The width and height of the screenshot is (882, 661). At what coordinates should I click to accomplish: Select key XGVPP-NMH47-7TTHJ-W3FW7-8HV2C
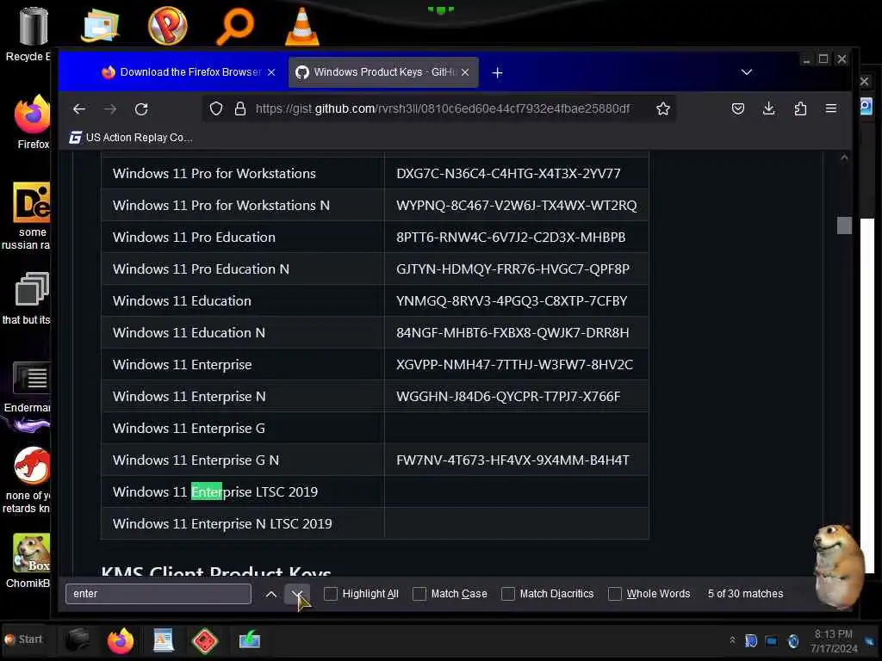pos(514,365)
